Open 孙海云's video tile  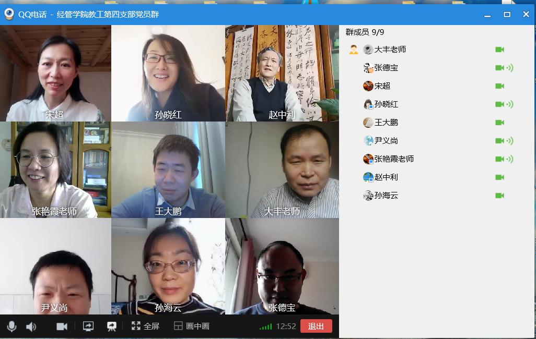click(x=168, y=267)
